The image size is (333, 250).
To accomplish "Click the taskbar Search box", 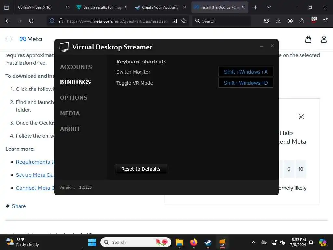I will click(x=136, y=242).
